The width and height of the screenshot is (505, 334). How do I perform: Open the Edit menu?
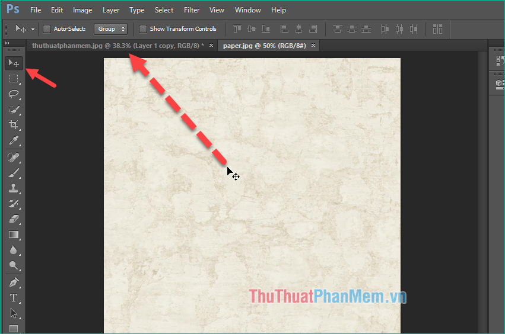click(x=57, y=10)
